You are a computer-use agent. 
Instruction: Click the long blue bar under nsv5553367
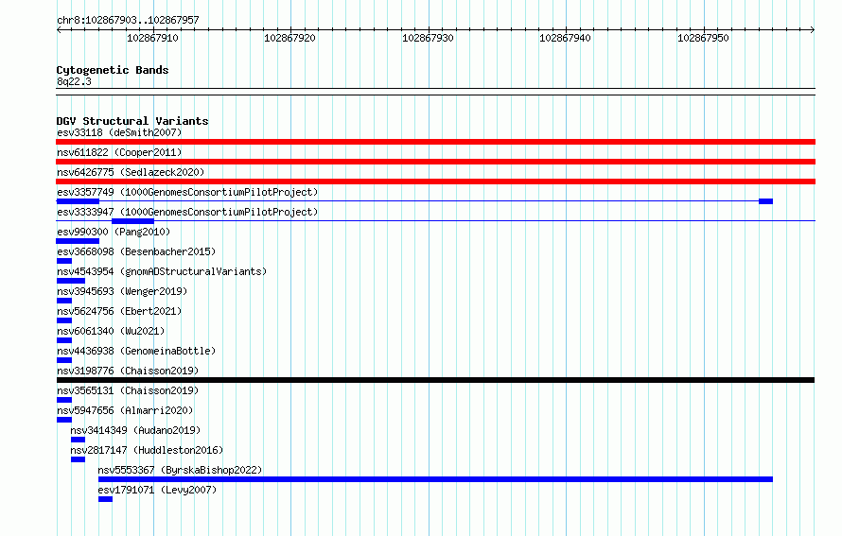[x=435, y=479]
